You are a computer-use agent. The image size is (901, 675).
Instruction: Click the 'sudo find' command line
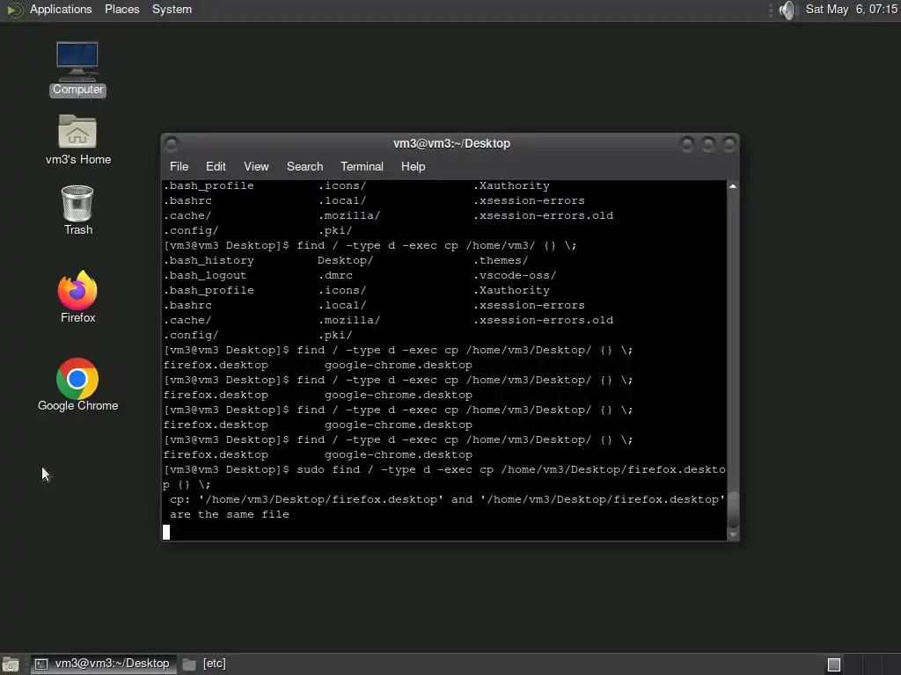(444, 477)
